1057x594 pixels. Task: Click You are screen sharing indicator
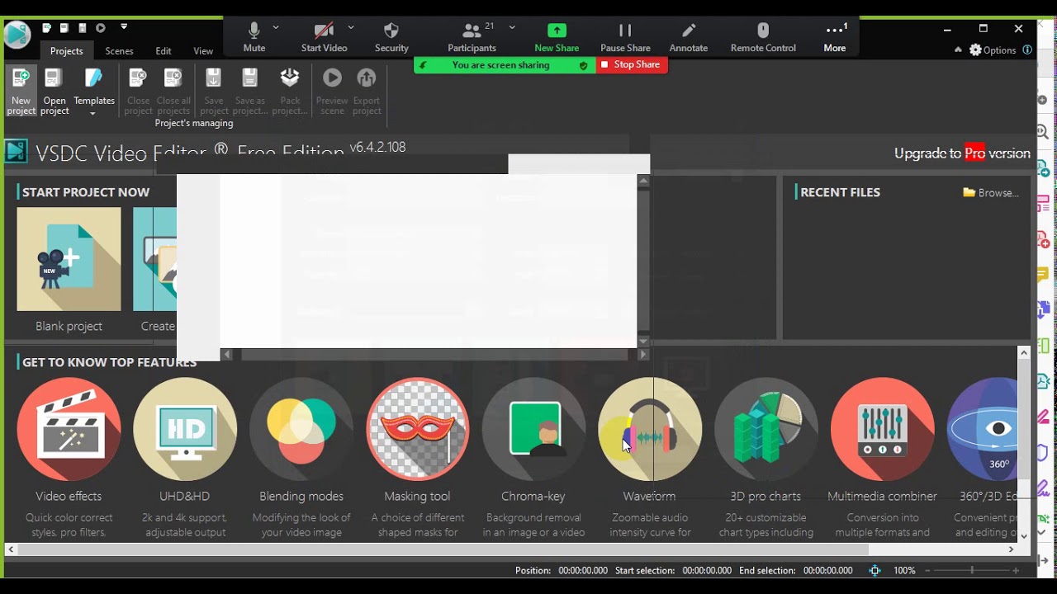click(x=505, y=65)
